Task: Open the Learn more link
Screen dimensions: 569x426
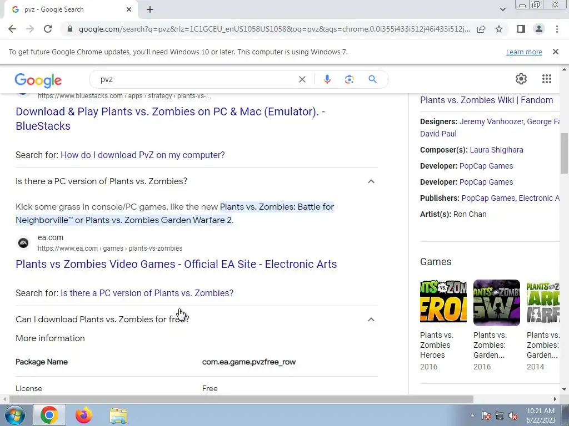Action: pos(524,52)
